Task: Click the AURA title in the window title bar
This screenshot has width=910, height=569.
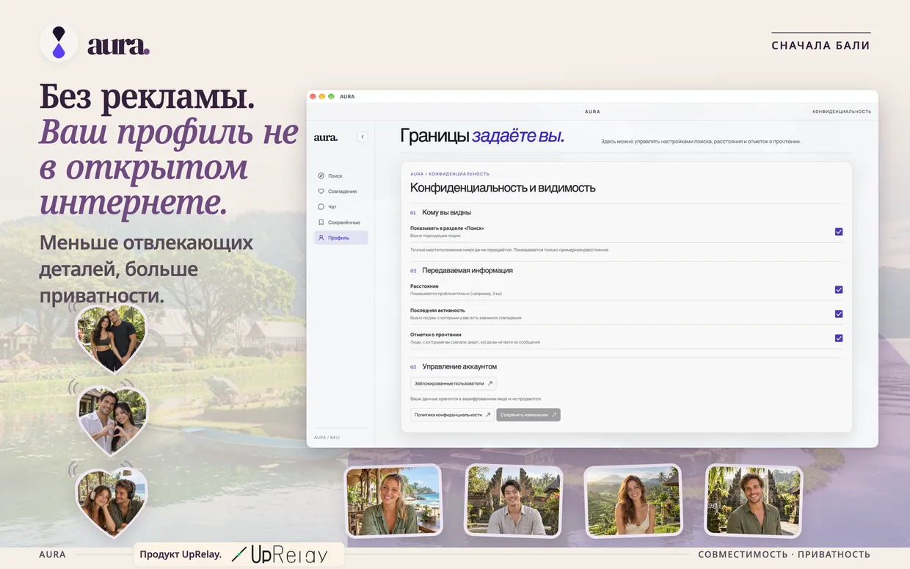Action: [347, 96]
